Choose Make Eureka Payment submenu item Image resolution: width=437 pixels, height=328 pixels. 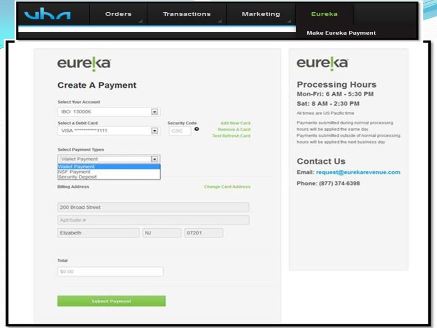click(x=341, y=33)
